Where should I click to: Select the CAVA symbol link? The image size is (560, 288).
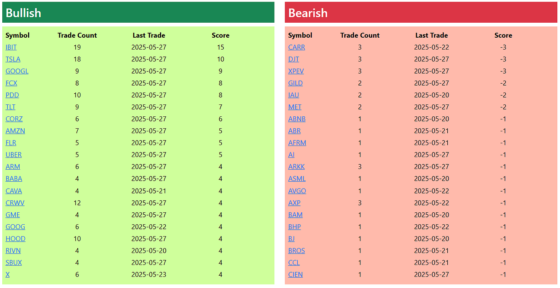(x=14, y=191)
